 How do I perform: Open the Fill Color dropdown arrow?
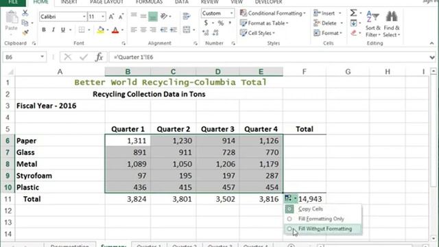click(108, 30)
